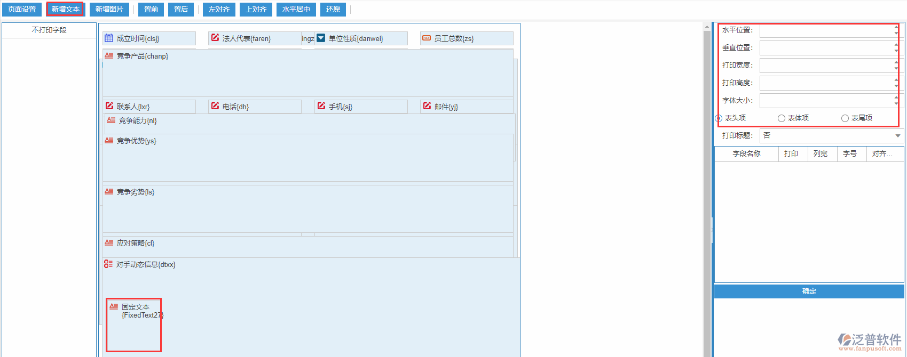Select the 竞争优势{ys} field label
The width and height of the screenshot is (907, 357).
[137, 141]
